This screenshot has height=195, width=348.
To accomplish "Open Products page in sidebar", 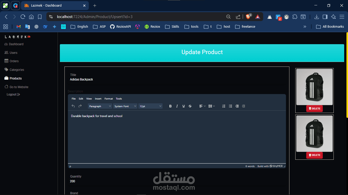I will [13, 78].
